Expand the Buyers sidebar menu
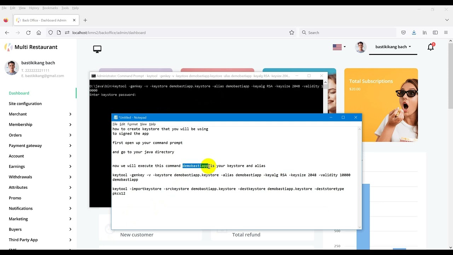 (x=40, y=229)
